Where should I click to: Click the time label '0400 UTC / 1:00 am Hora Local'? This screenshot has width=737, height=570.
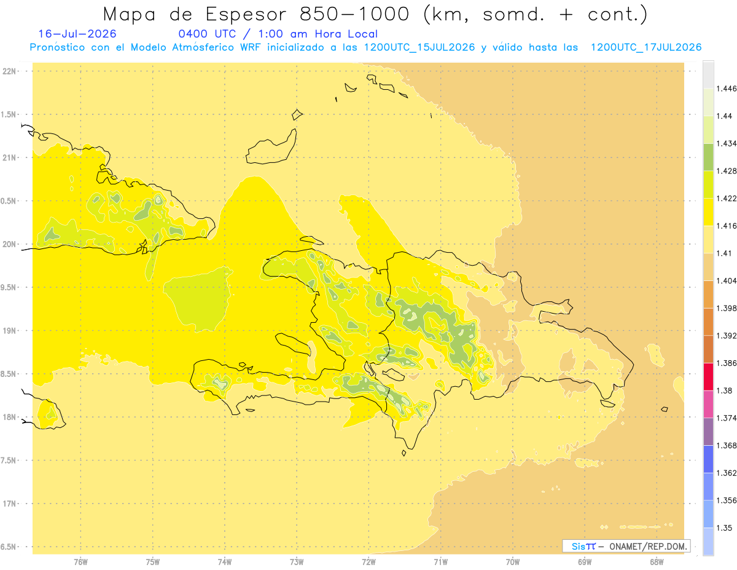[x=278, y=34]
